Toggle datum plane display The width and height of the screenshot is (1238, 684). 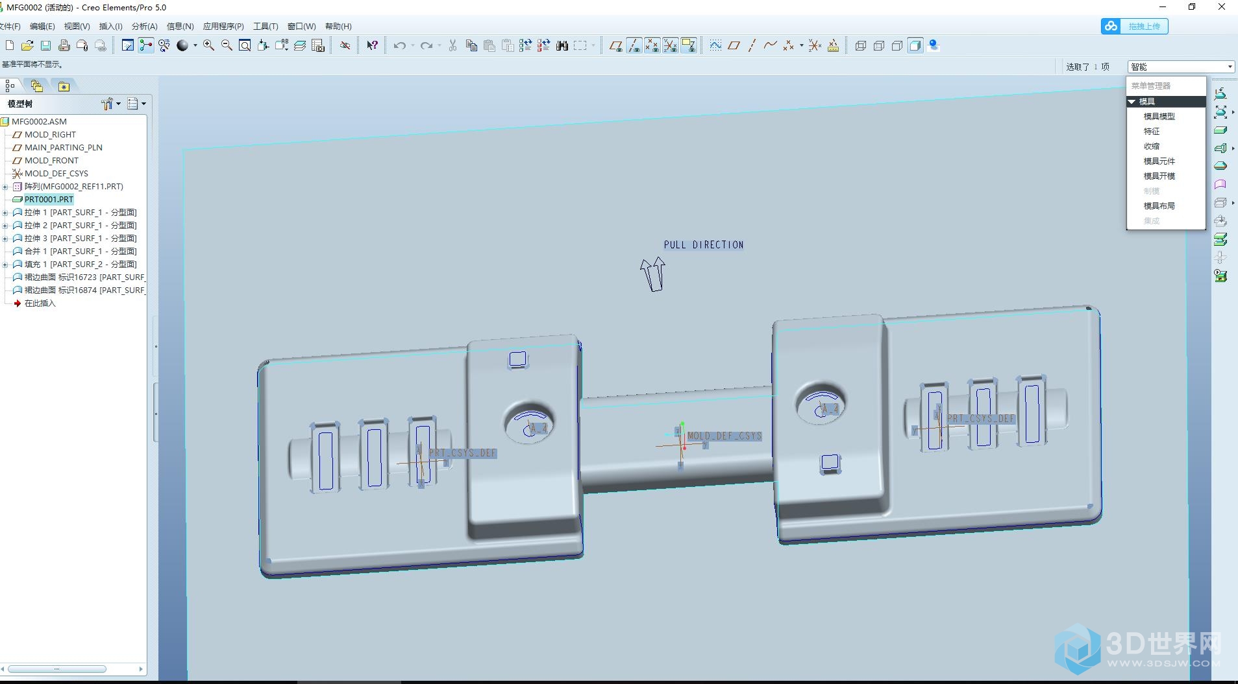pos(615,45)
